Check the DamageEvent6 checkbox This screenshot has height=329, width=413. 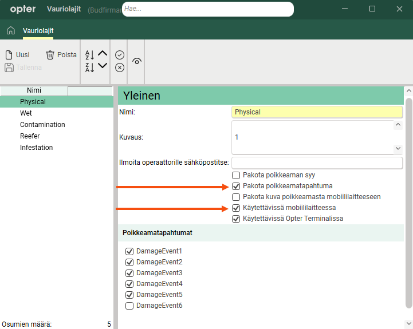129,306
